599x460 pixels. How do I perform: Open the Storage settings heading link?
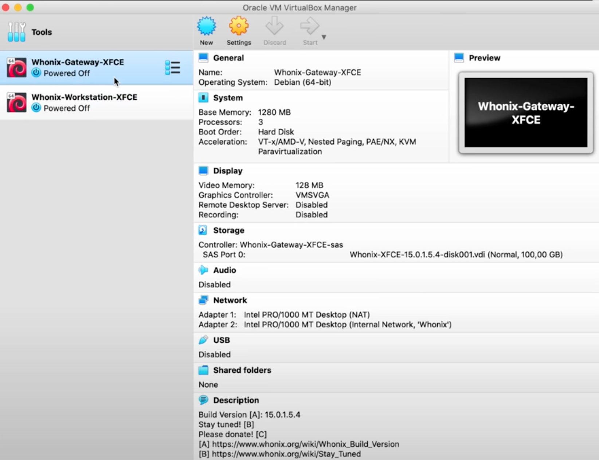pos(229,230)
